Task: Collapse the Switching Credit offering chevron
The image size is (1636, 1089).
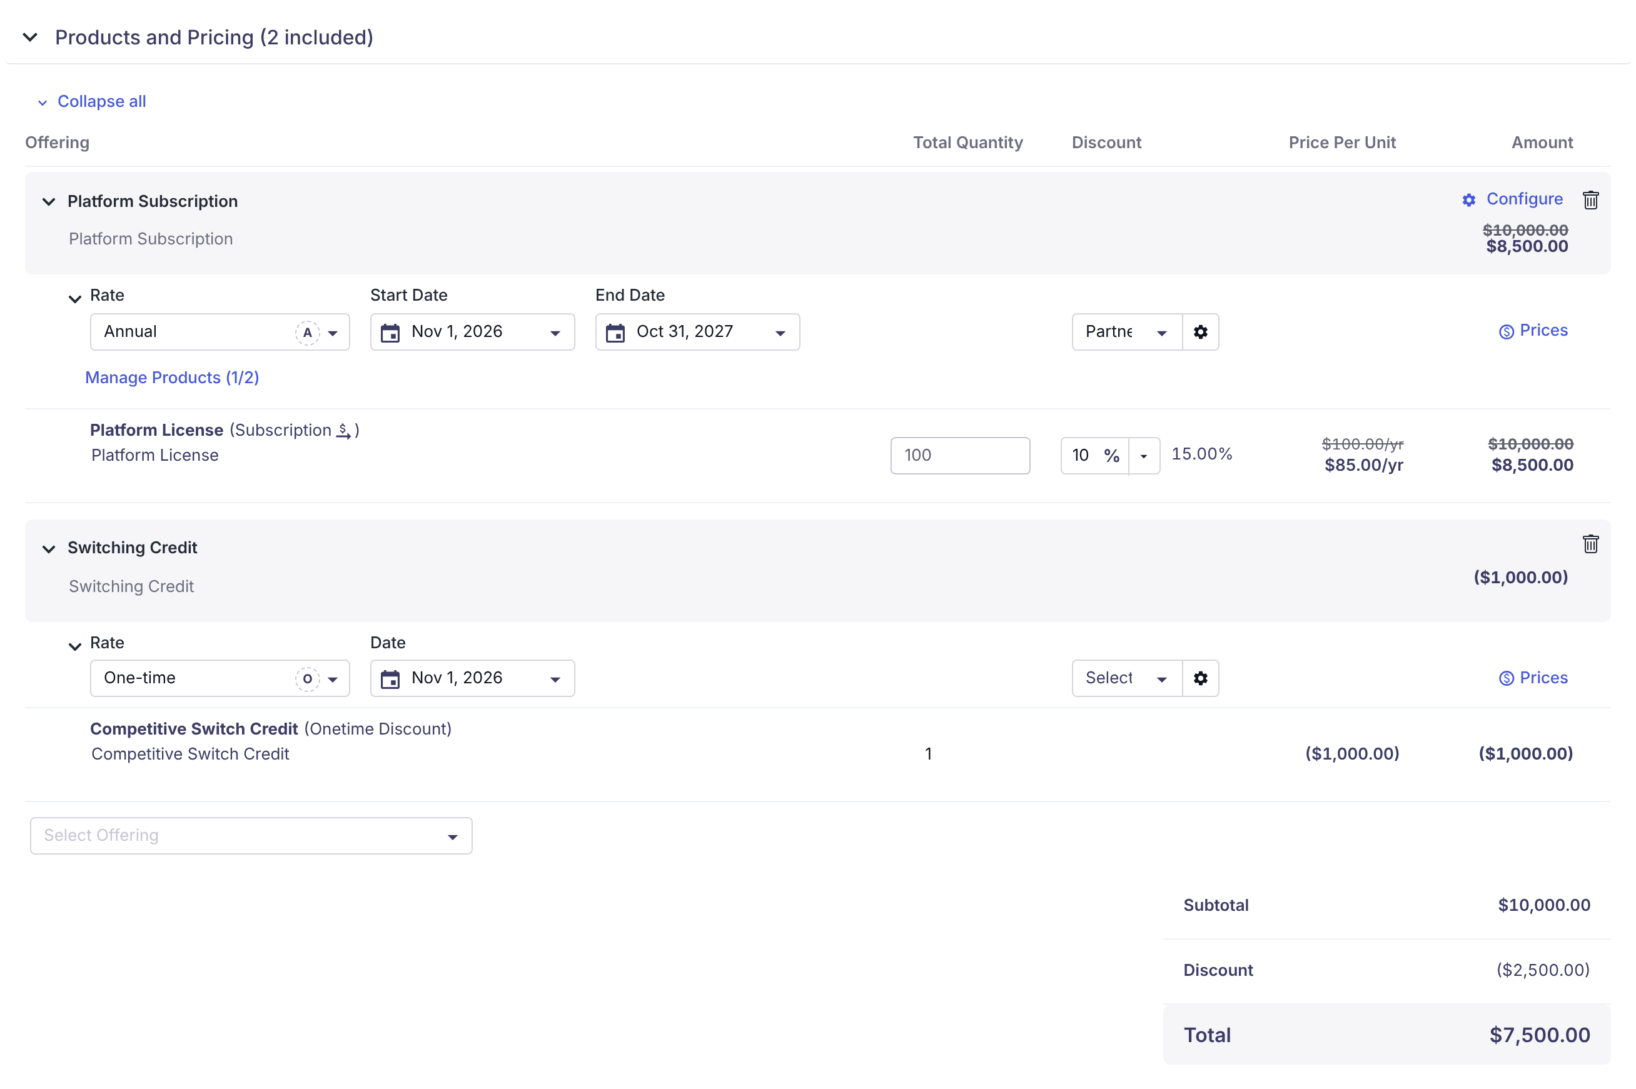Action: [49, 549]
